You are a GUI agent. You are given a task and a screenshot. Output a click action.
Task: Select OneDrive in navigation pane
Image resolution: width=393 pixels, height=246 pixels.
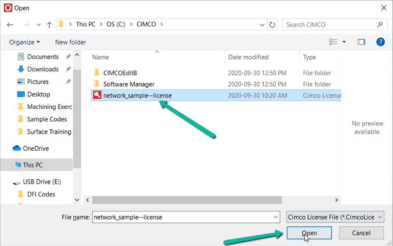click(36, 148)
